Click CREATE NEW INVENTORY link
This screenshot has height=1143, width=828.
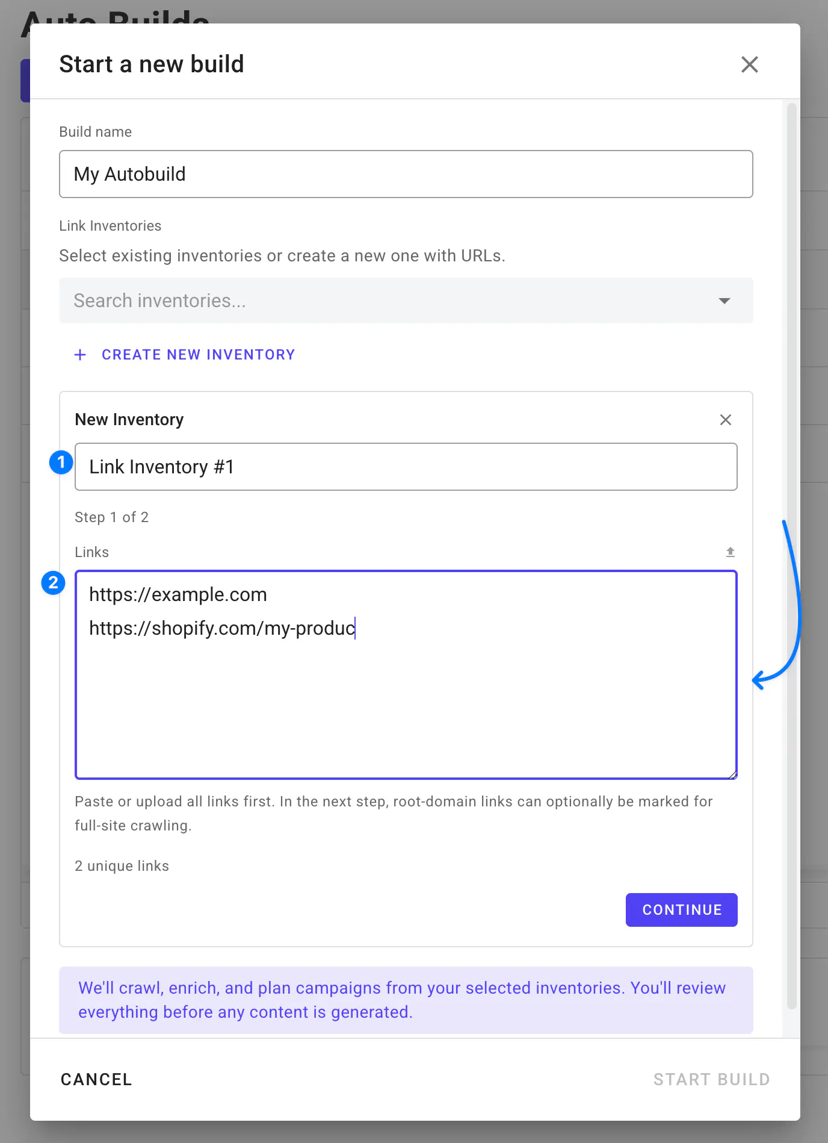[x=199, y=355]
